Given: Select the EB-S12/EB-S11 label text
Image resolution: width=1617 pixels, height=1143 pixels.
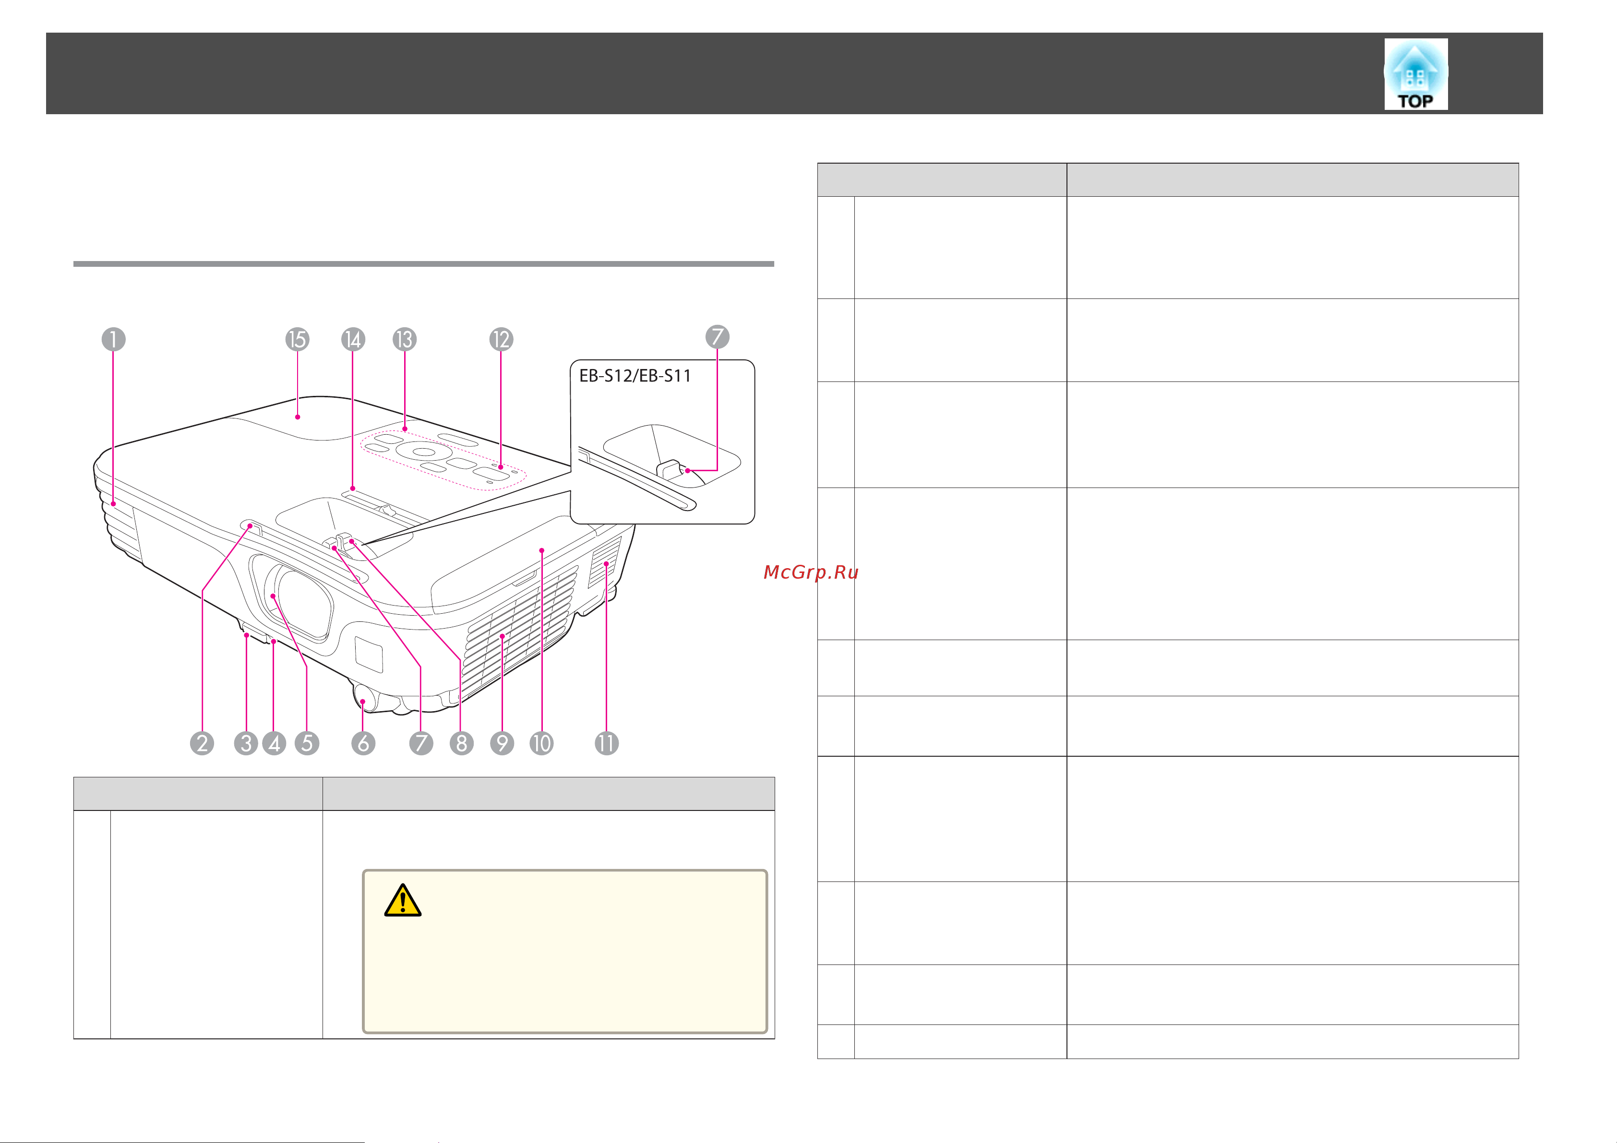Looking at the screenshot, I should point(635,375).
